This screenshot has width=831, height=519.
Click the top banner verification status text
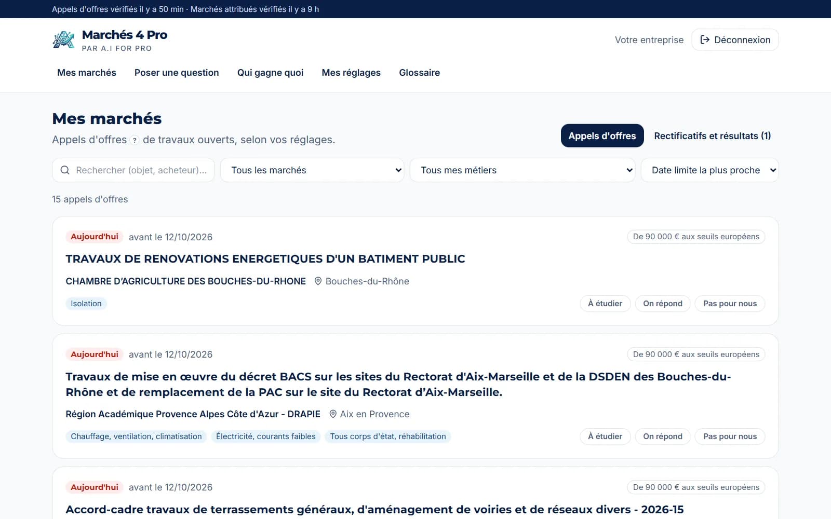(185, 9)
